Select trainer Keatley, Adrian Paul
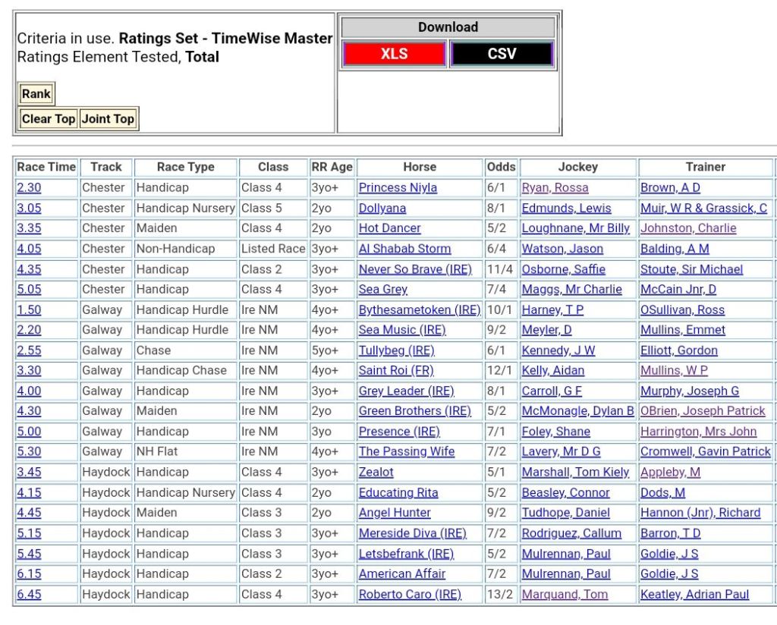The image size is (777, 625). click(694, 594)
